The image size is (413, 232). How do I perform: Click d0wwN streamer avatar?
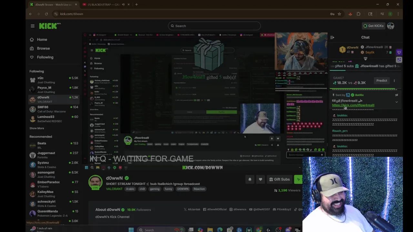pos(96,182)
